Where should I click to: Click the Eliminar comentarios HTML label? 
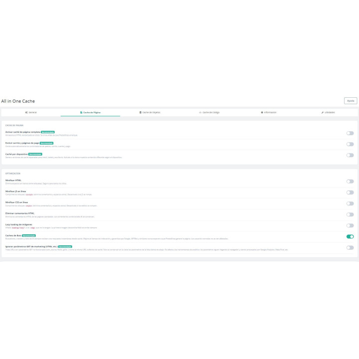19,213
